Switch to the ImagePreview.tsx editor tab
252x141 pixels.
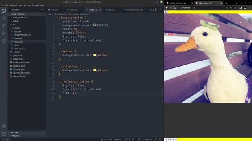pos(135,10)
